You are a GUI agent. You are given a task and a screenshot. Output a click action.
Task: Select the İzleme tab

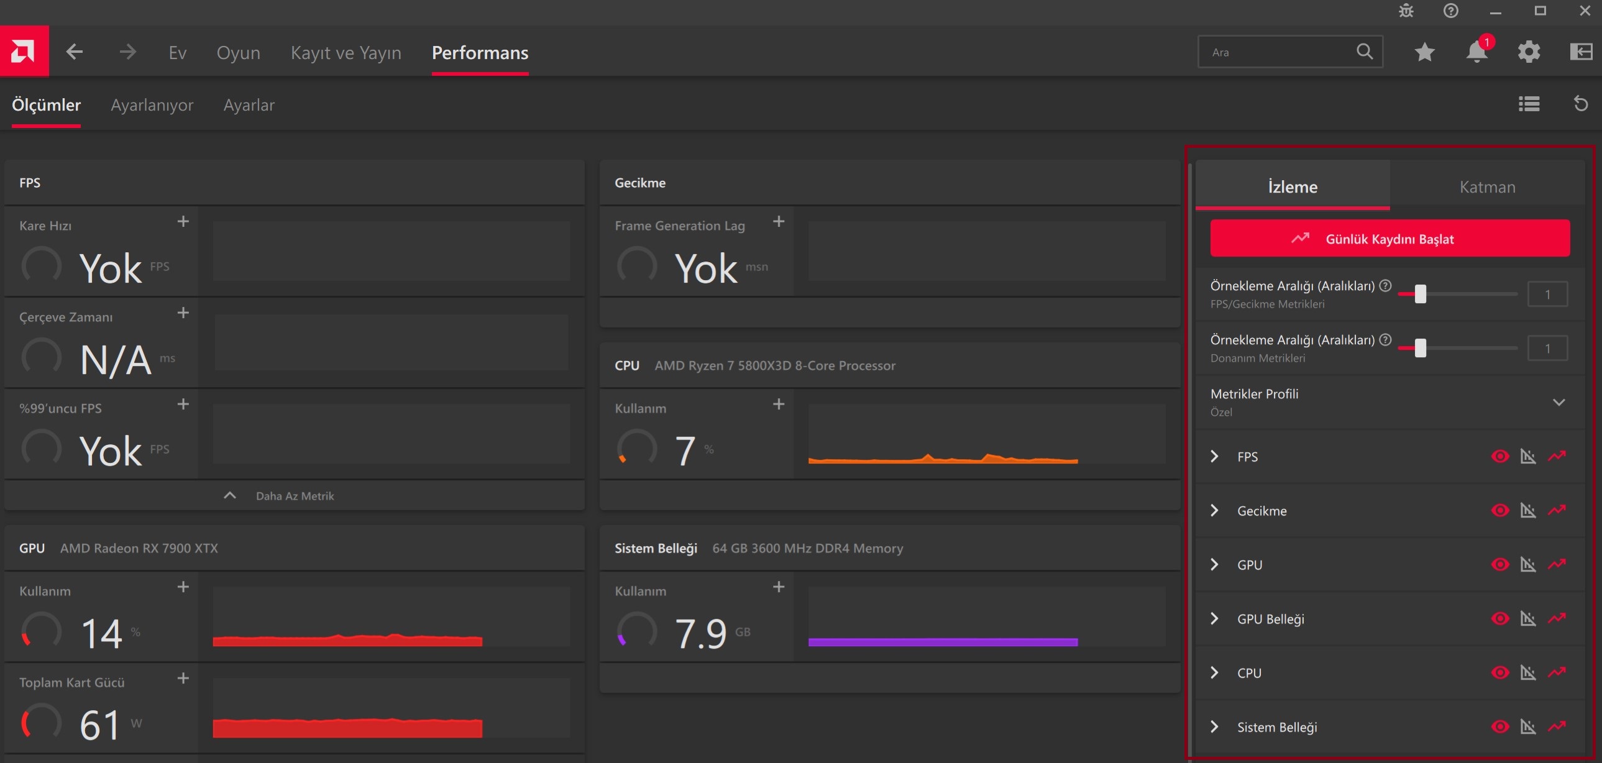point(1293,186)
